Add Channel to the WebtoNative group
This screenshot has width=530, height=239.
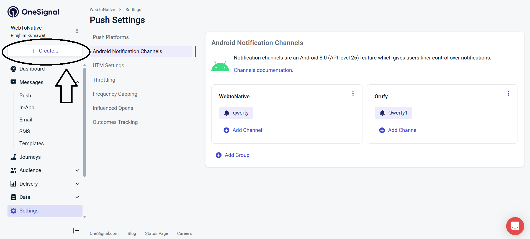tap(243, 130)
